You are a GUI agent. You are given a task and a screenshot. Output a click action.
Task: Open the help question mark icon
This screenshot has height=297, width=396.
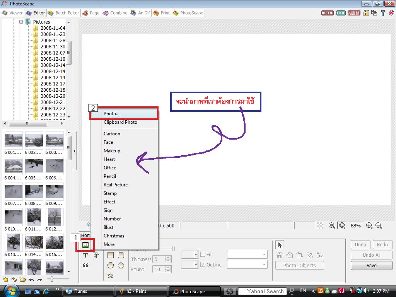(391, 13)
